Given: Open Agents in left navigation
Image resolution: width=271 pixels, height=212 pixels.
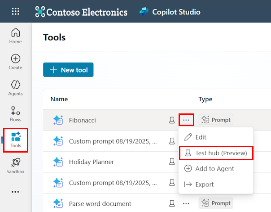Looking at the screenshot, I should point(15,88).
